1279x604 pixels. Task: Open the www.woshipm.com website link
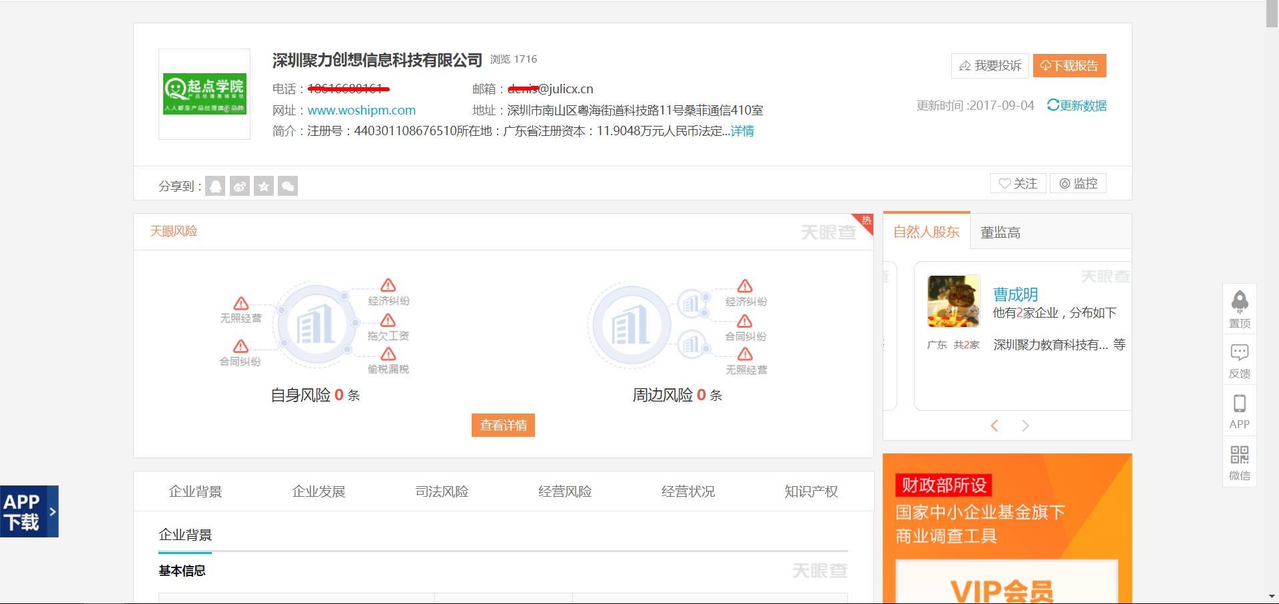(362, 110)
